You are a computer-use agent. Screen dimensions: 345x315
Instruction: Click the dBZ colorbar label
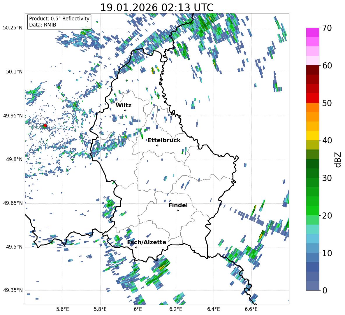tap(338, 159)
